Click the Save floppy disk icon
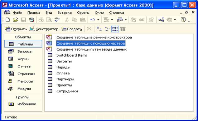Viewport: 198px width, 121px height. [24, 20]
